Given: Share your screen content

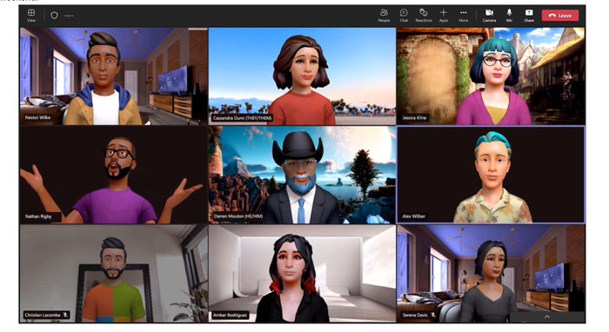Looking at the screenshot, I should [529, 16].
